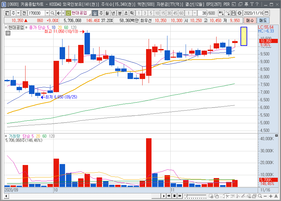Select the 일 daily period toggle

coord(95,13)
